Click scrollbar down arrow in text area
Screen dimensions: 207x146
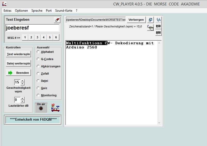click(159, 123)
